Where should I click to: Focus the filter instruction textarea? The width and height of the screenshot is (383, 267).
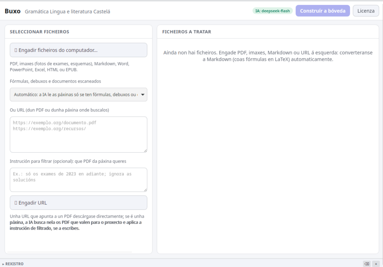coord(79,180)
